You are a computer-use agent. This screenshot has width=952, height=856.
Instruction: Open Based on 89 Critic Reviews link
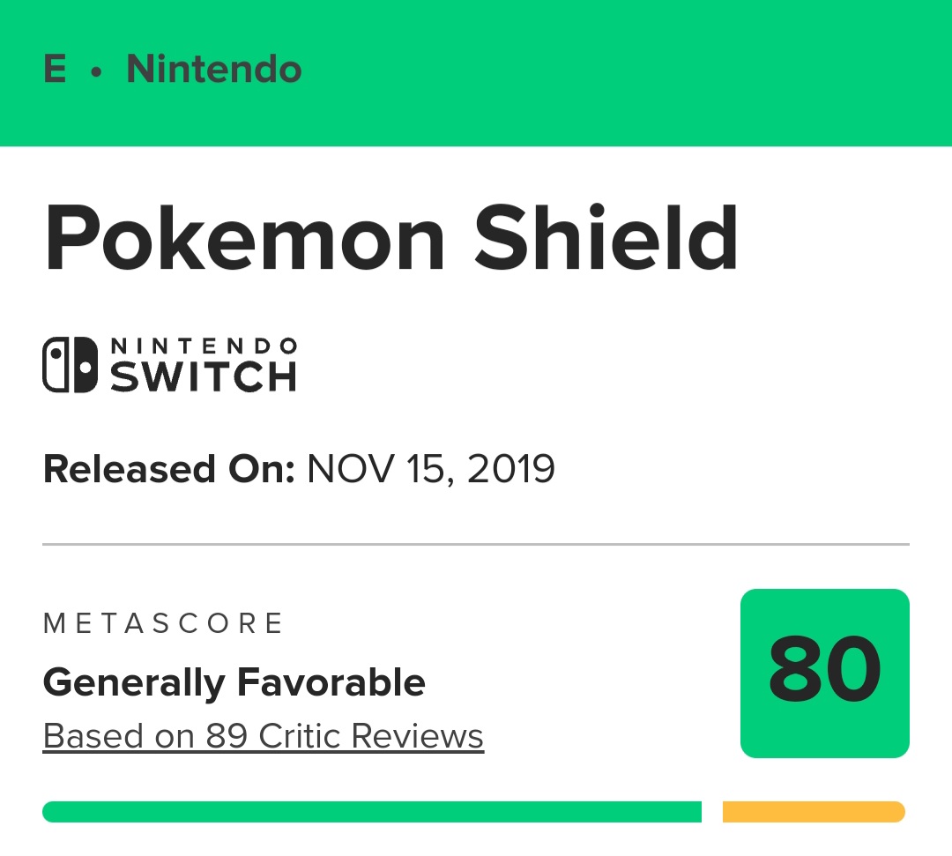click(x=264, y=736)
